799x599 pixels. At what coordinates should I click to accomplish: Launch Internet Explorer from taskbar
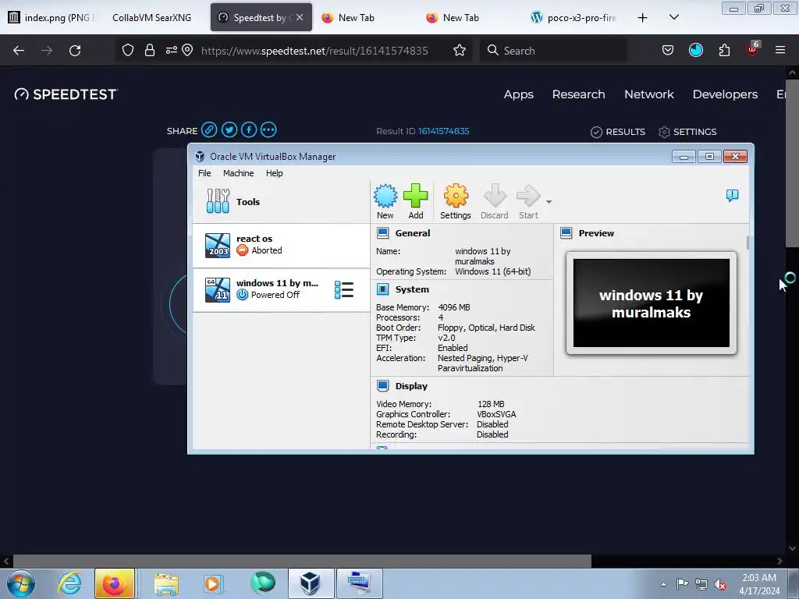pos(69,583)
